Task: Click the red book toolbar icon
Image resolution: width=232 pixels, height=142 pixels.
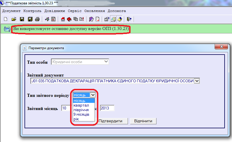Action: [69, 19]
